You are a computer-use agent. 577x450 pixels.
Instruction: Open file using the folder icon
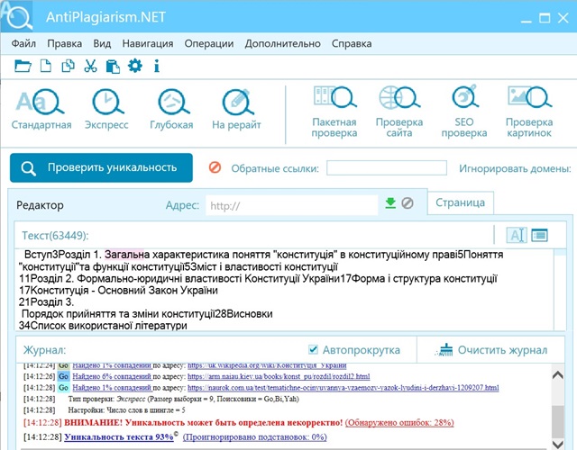23,66
